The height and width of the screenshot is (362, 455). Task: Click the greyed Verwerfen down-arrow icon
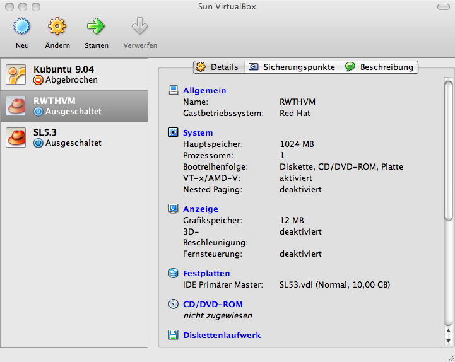[x=140, y=26]
